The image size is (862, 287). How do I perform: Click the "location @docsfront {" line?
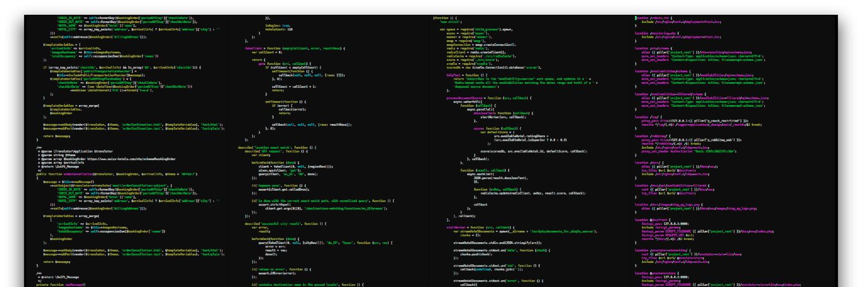[653, 220]
